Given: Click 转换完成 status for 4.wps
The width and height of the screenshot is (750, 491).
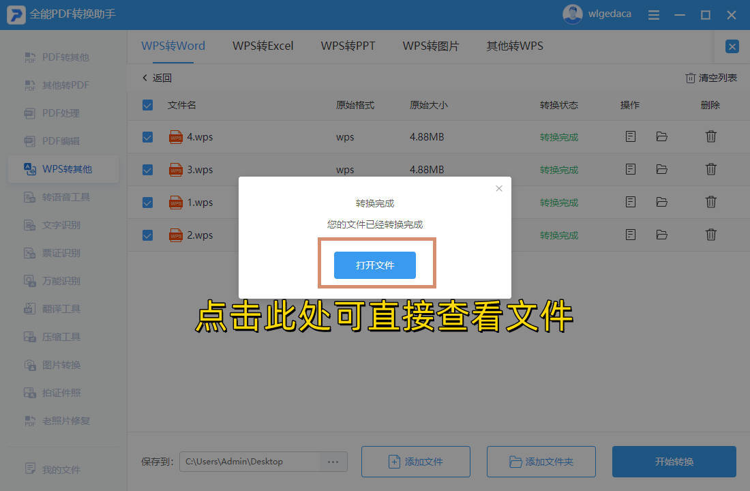Looking at the screenshot, I should [558, 137].
